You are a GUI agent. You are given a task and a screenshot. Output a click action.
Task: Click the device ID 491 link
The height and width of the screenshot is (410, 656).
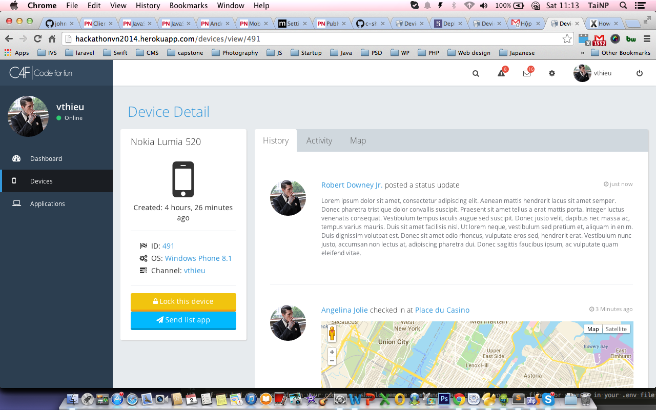coord(169,246)
